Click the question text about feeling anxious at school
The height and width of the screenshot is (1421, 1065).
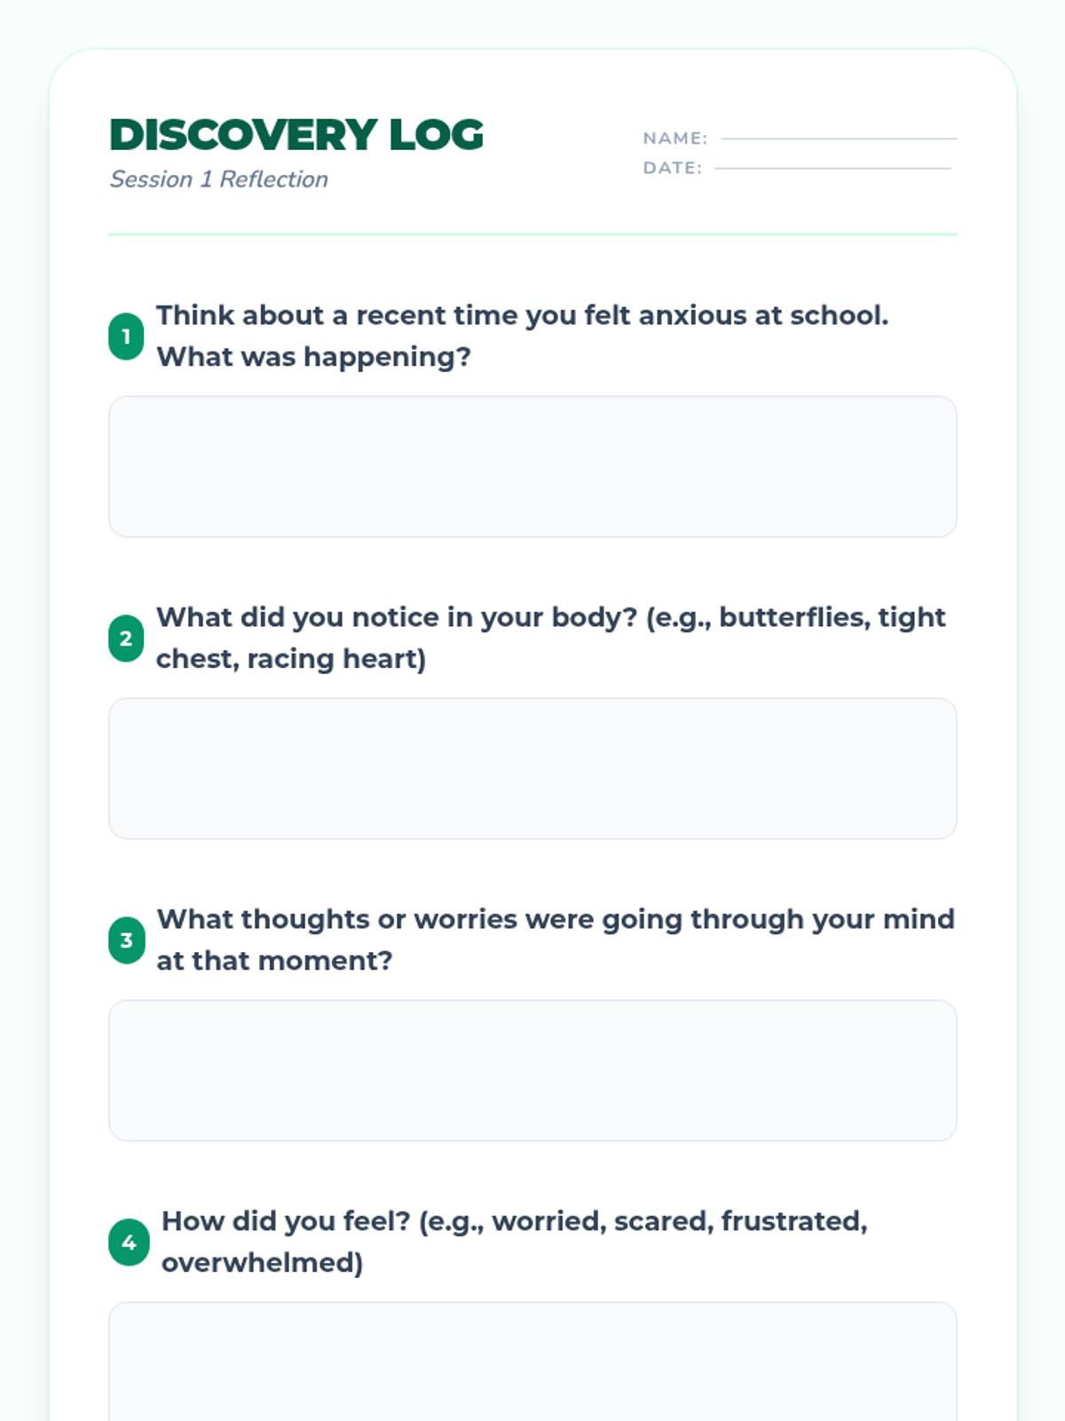click(522, 316)
